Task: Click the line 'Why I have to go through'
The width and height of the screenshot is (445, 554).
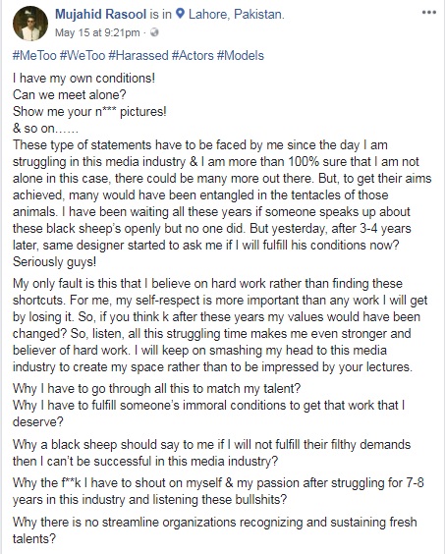Action: pos(156,389)
